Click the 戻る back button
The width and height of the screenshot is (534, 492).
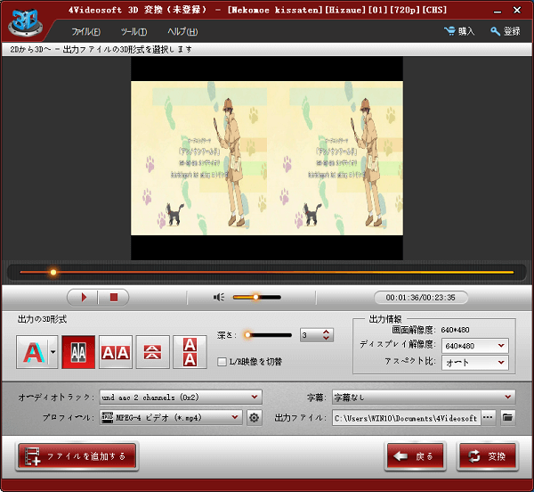pyautogui.click(x=415, y=455)
